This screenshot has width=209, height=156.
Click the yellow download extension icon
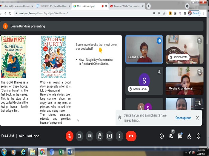[170, 13]
